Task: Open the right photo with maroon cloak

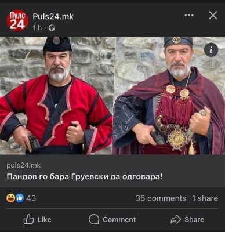Action: (169, 96)
